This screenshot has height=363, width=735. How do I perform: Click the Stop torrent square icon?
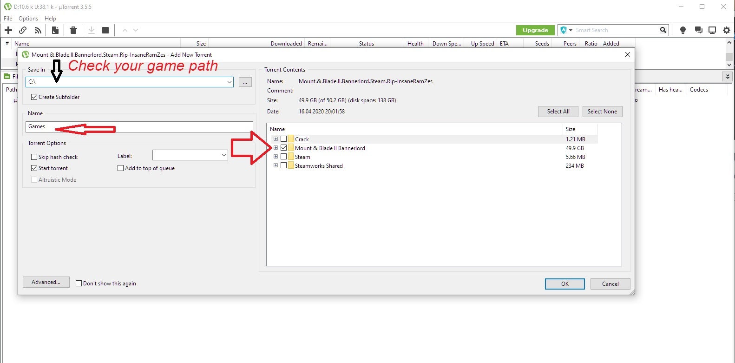105,30
